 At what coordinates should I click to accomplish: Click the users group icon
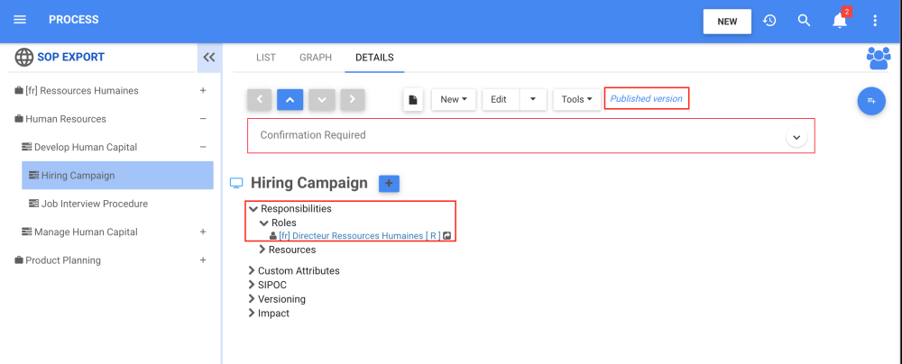pyautogui.click(x=878, y=58)
